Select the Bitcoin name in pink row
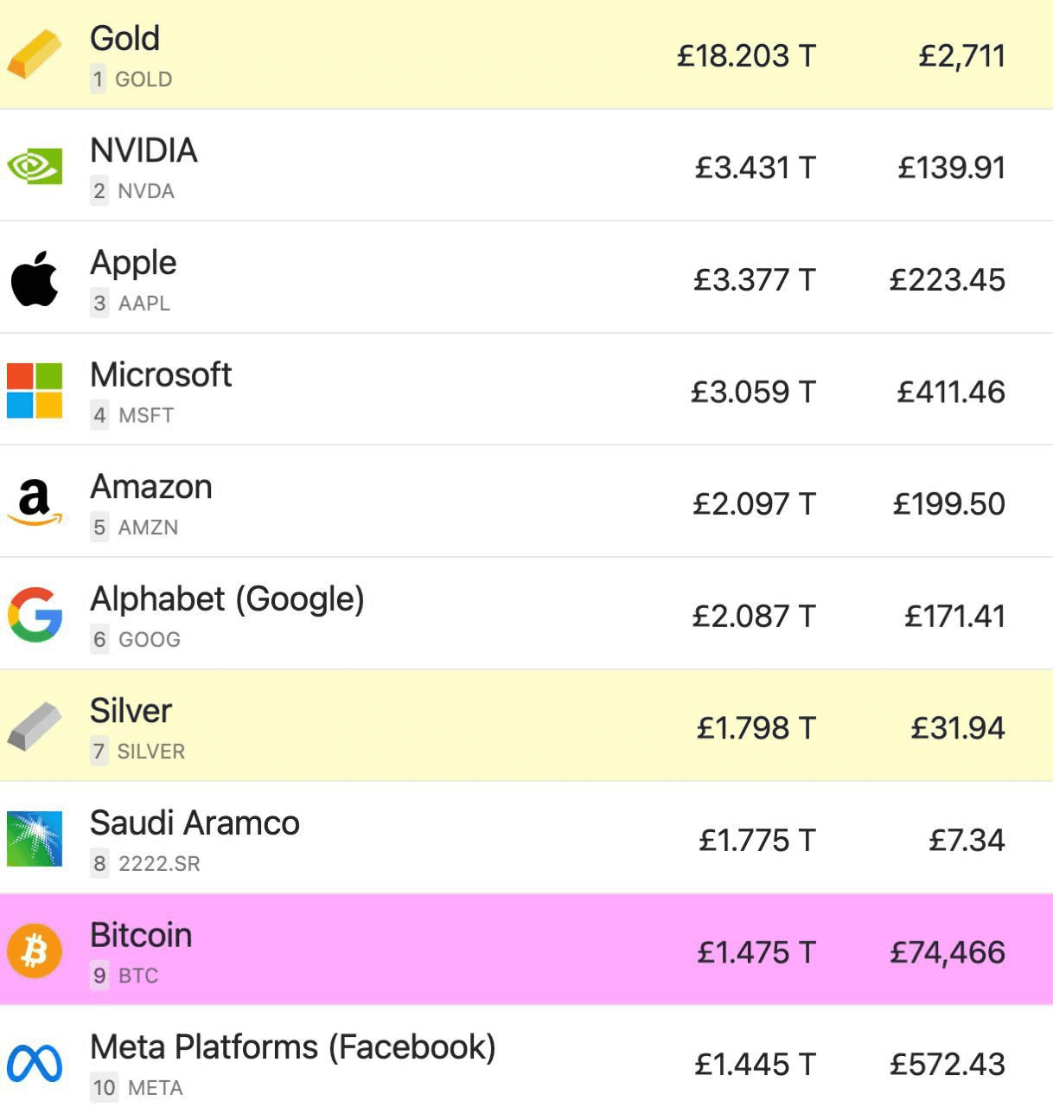Screen dimensions: 1053x1107 (141, 936)
